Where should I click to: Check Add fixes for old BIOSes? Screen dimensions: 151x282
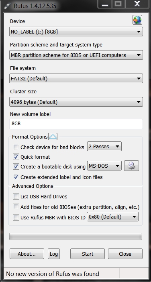[16, 207]
